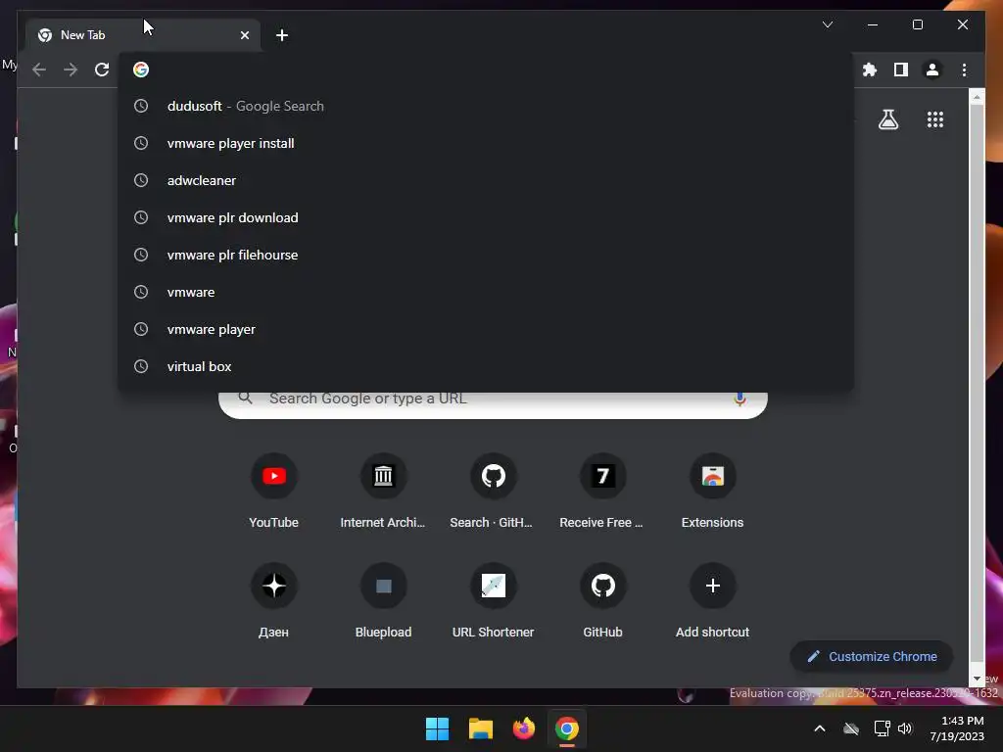Image resolution: width=1003 pixels, height=752 pixels.
Task: Click the Customize Chrome button
Action: click(872, 657)
